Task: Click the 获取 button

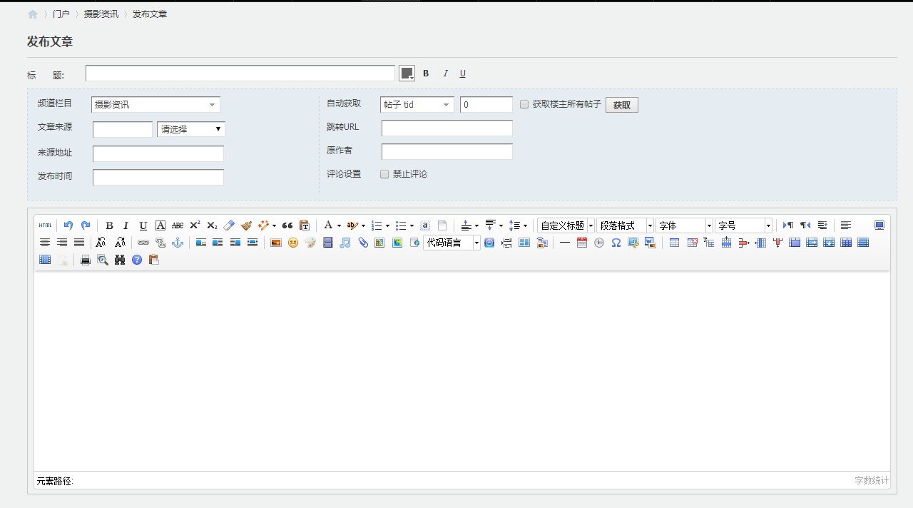Action: [x=622, y=105]
